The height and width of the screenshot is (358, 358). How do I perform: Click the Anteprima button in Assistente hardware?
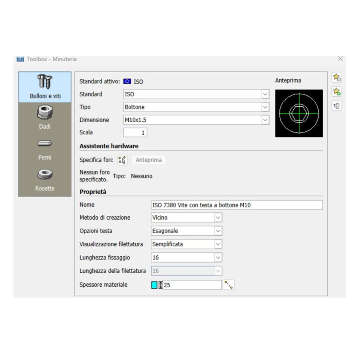point(149,160)
